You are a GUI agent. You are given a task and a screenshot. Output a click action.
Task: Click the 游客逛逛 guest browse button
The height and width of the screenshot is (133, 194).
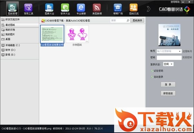168,93
